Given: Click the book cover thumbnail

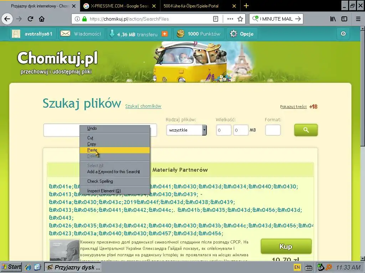Looking at the screenshot, I should (65, 250).
